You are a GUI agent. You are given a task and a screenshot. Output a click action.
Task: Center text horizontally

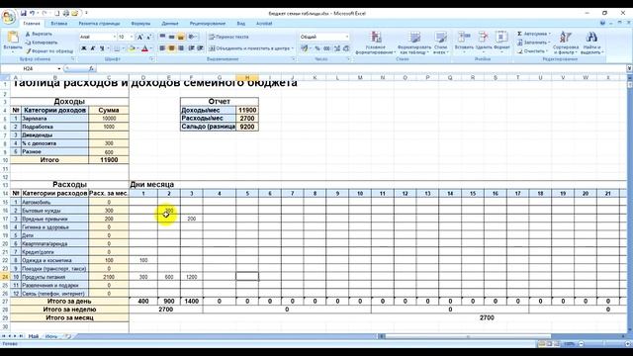point(171,48)
